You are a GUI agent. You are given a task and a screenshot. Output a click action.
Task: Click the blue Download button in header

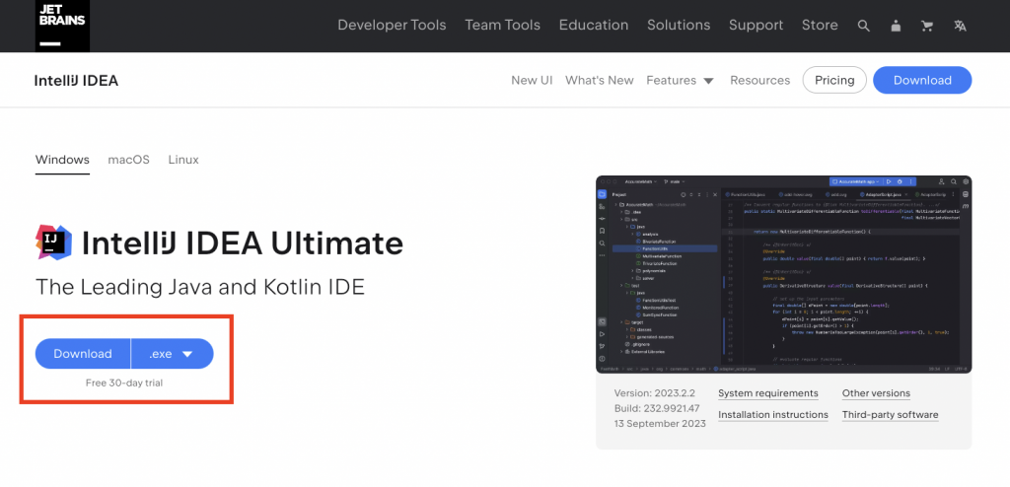point(922,81)
